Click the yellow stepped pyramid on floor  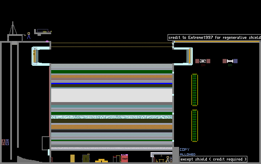(x=101, y=161)
